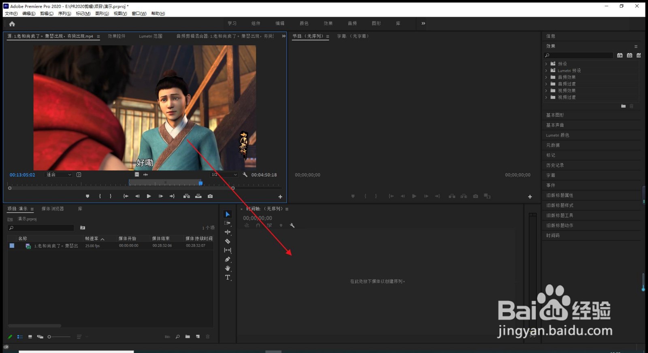Click the Overwrite button in the Source monitor
648x353 pixels.
198,196
